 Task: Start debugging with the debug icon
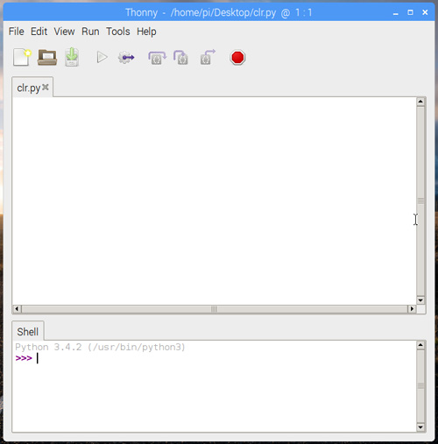point(126,58)
